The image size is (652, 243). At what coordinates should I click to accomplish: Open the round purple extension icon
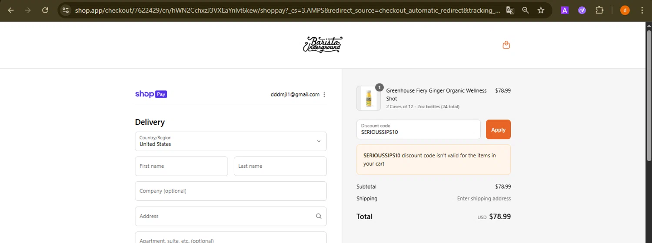pyautogui.click(x=582, y=10)
